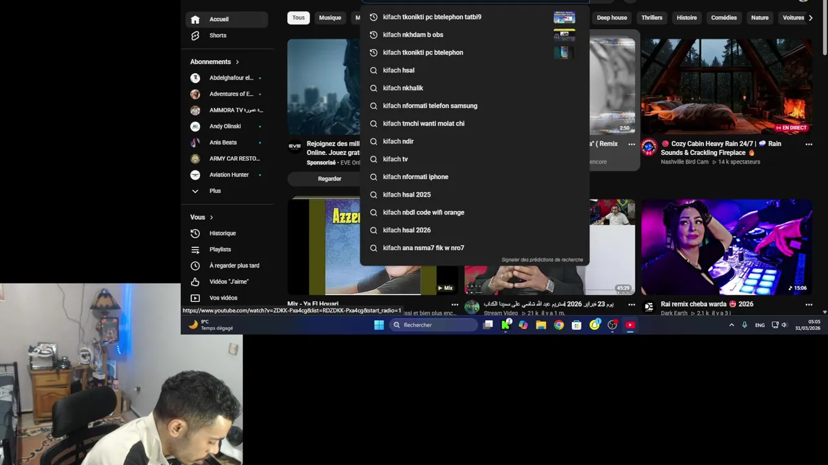Select the Thrillers filter chip
Screen dimensions: 828x465
[x=651, y=18]
